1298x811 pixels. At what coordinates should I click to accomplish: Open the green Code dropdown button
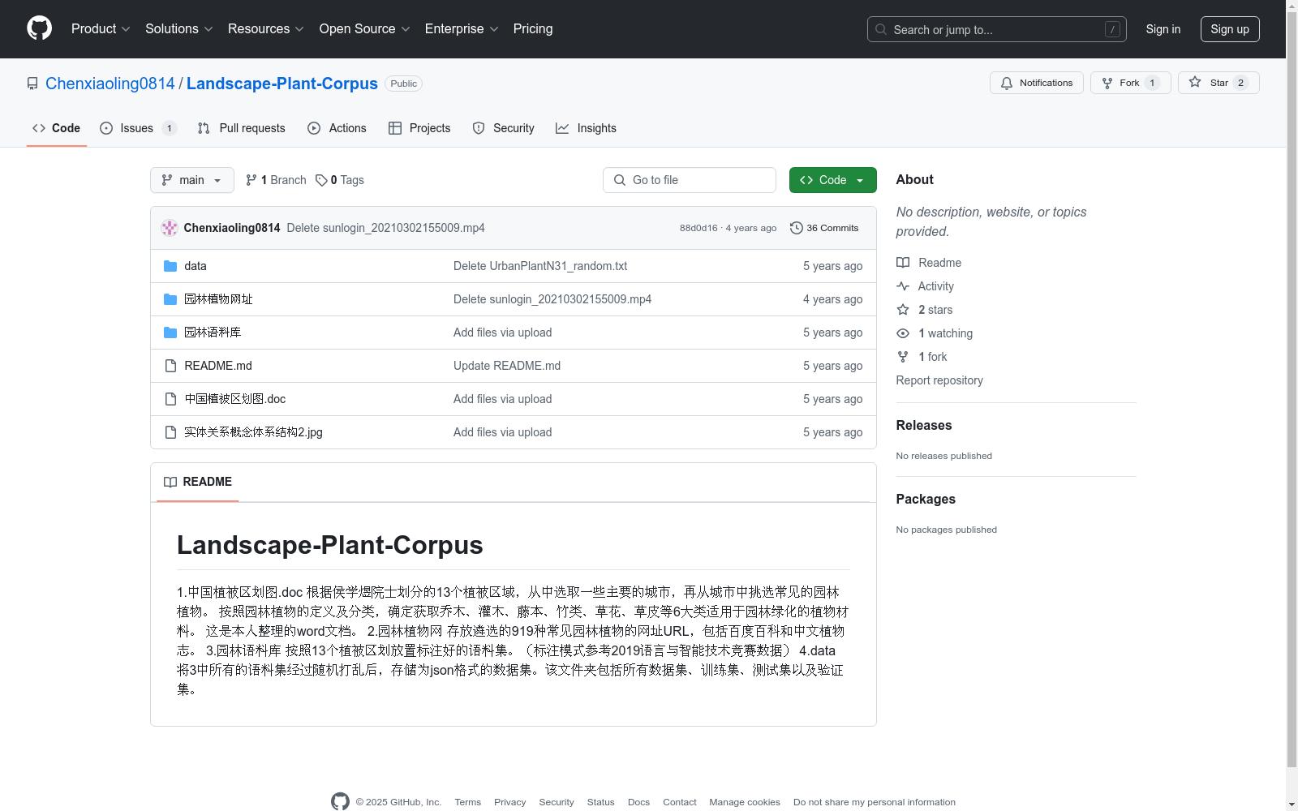click(x=832, y=180)
